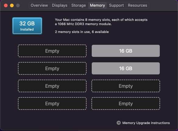Select the Memory tab

pyautogui.click(x=98, y=5)
